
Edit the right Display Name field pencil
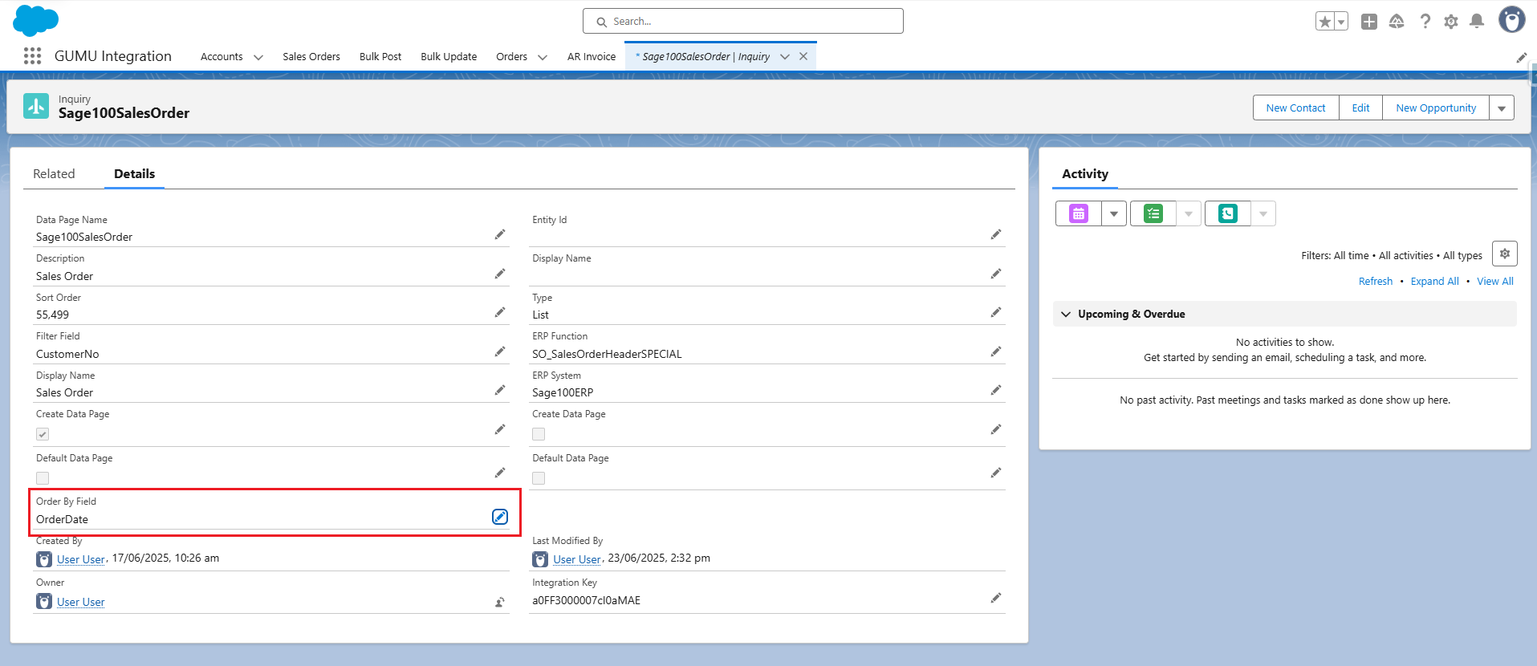point(996,274)
